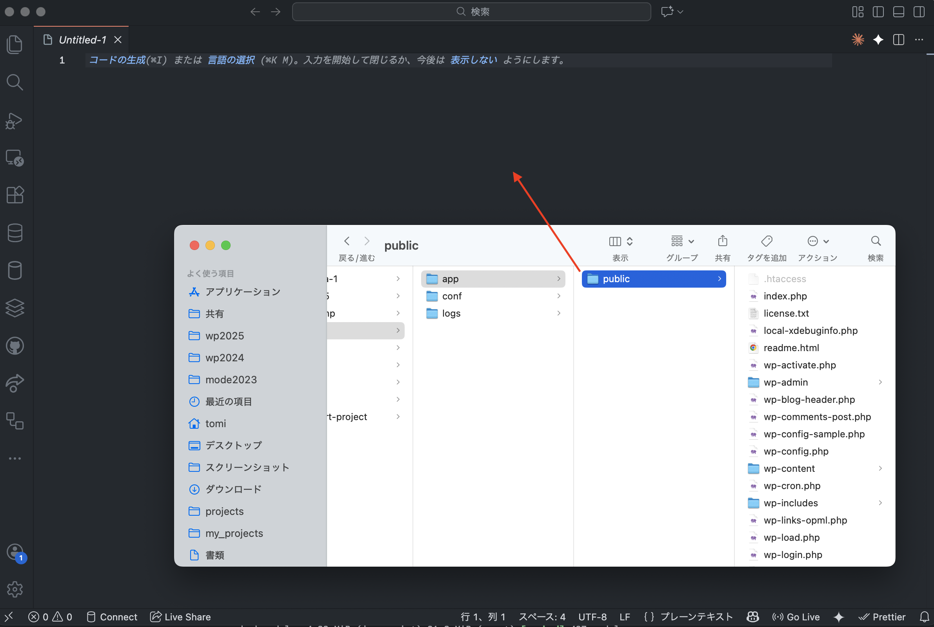Select the wp-config.php file
This screenshot has width=934, height=627.
796,451
